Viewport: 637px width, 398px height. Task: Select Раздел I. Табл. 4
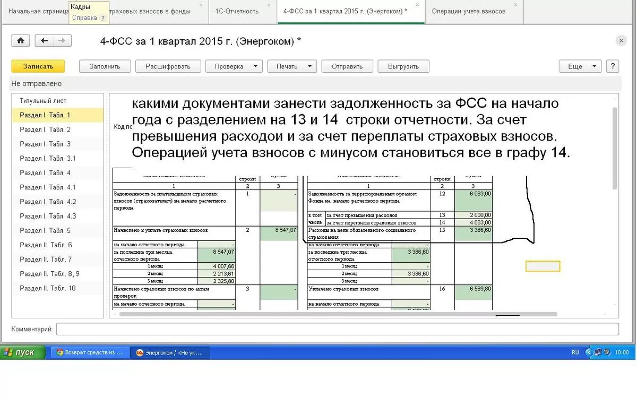pyautogui.click(x=57, y=172)
